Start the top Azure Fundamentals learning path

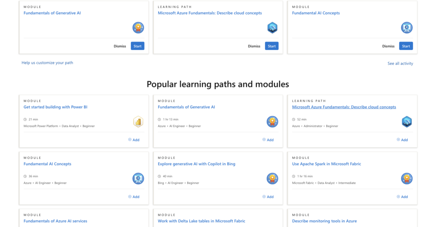pos(271,46)
